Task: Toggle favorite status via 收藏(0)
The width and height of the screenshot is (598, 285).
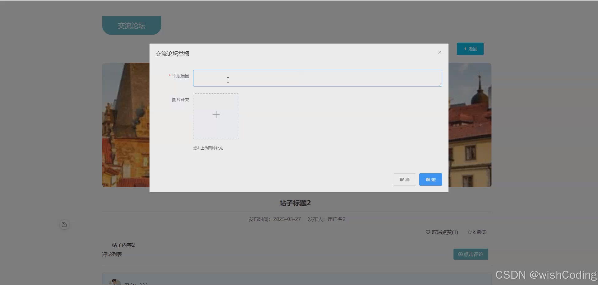Action: (479, 232)
